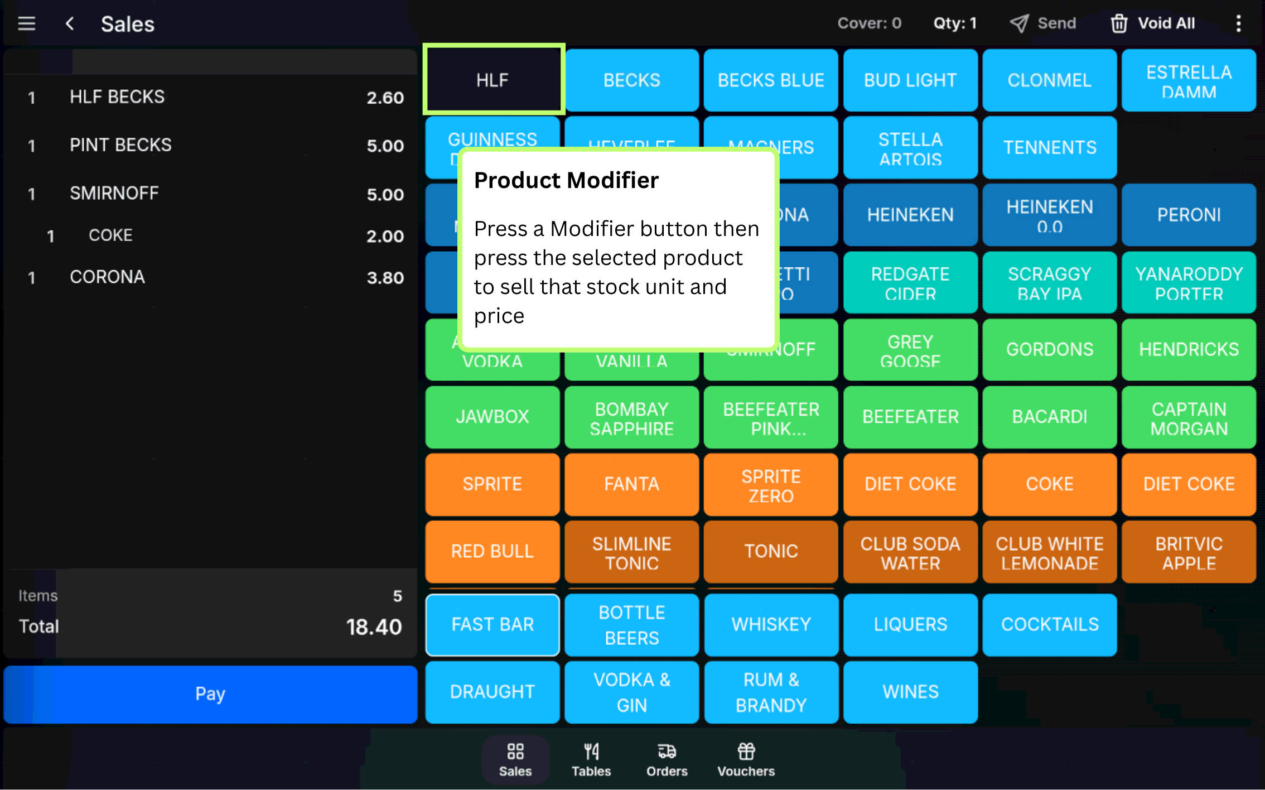Click the blue Pay button

(210, 694)
